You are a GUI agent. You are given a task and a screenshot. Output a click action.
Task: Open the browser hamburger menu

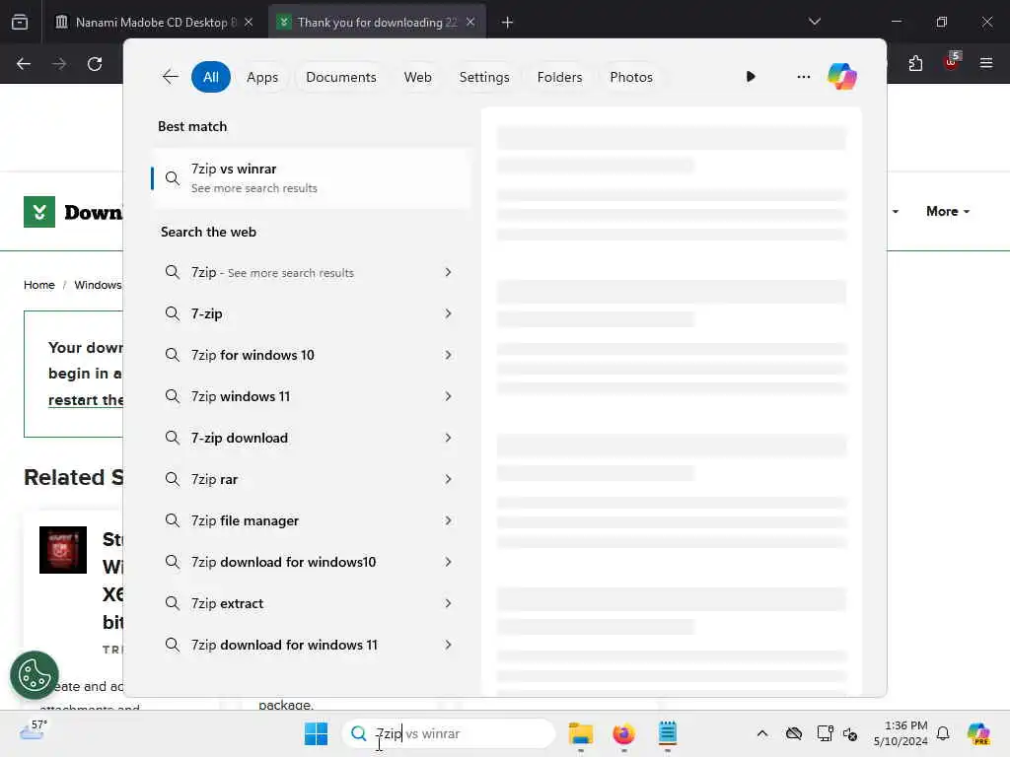(x=985, y=63)
